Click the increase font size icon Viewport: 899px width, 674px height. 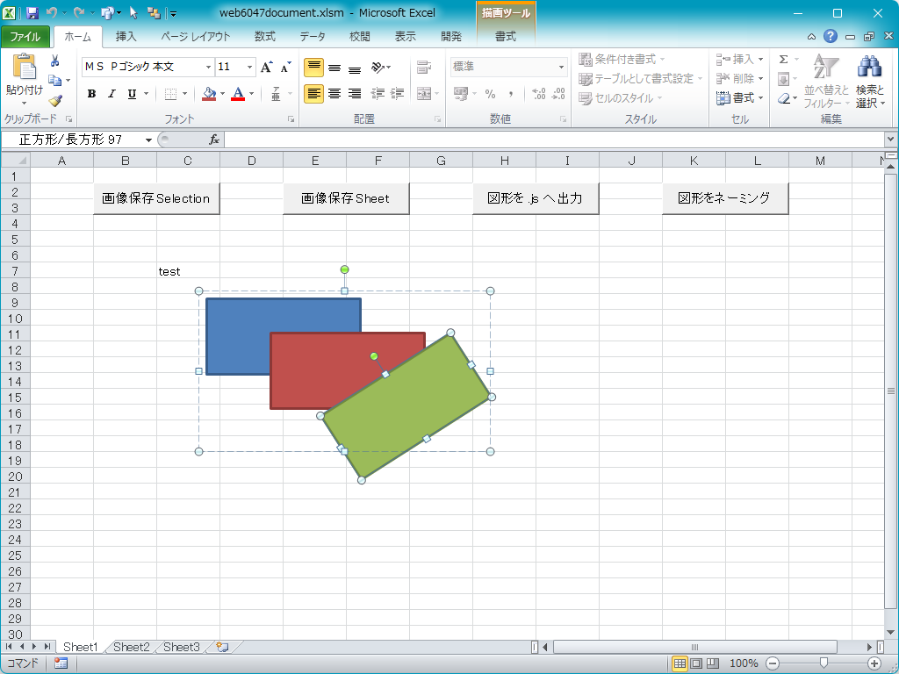click(267, 68)
